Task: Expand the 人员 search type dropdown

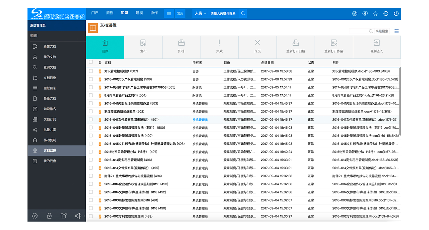Action: pyautogui.click(x=200, y=13)
